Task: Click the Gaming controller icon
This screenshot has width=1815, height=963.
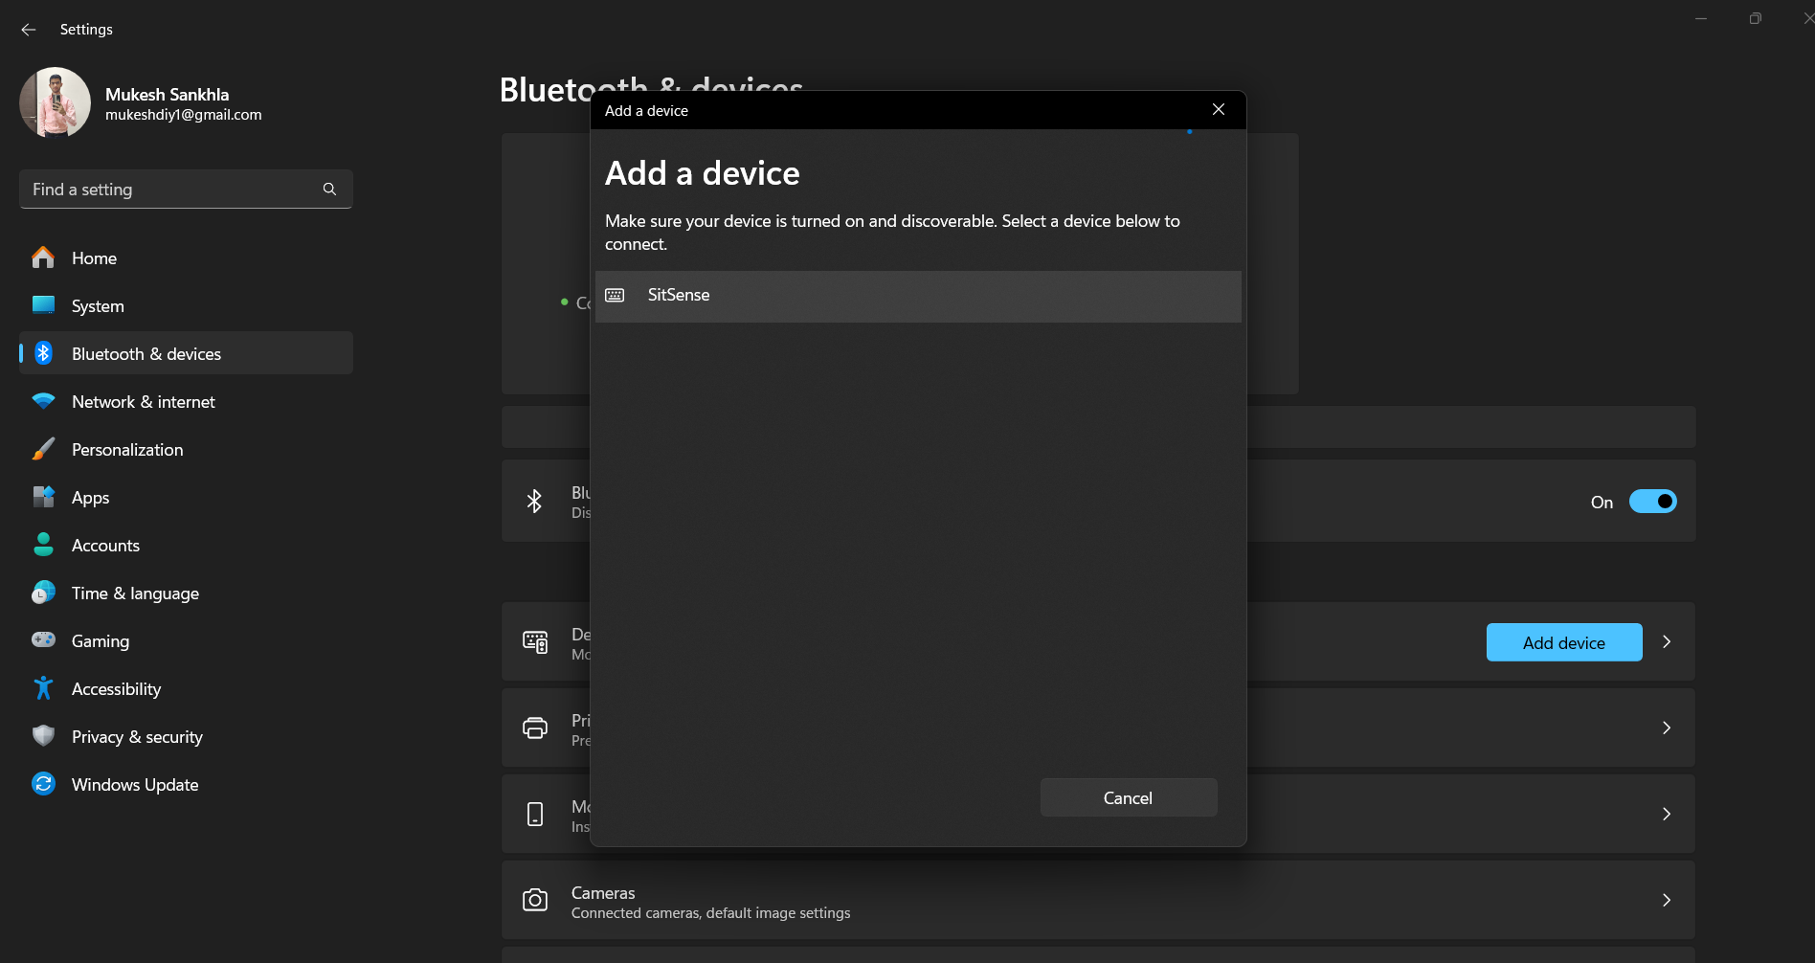Action: (x=43, y=639)
